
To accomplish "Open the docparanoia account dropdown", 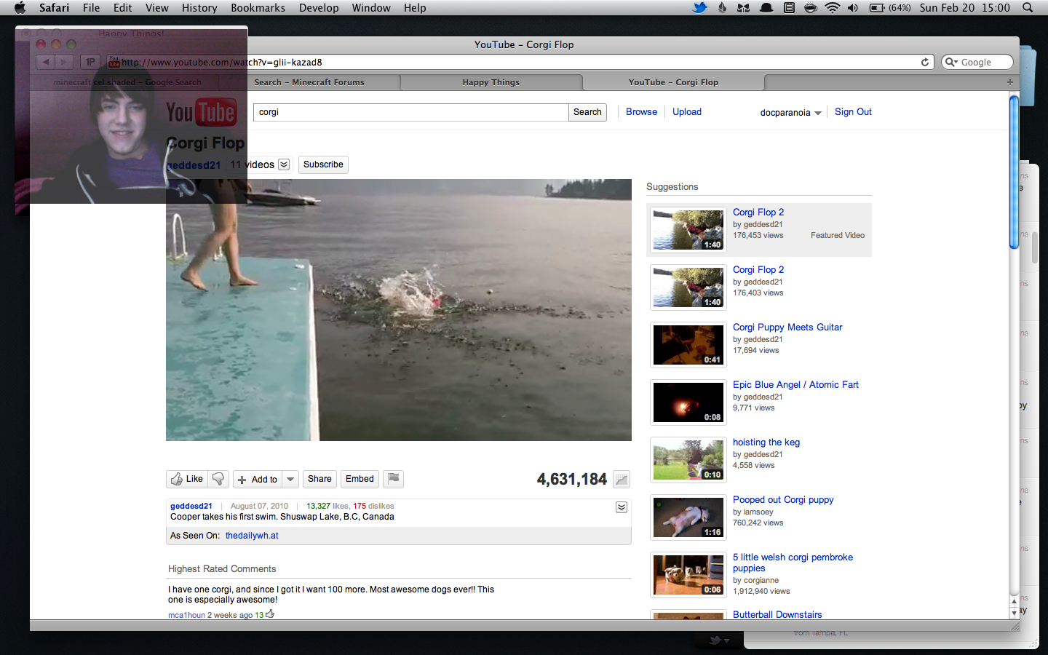I will (x=790, y=113).
